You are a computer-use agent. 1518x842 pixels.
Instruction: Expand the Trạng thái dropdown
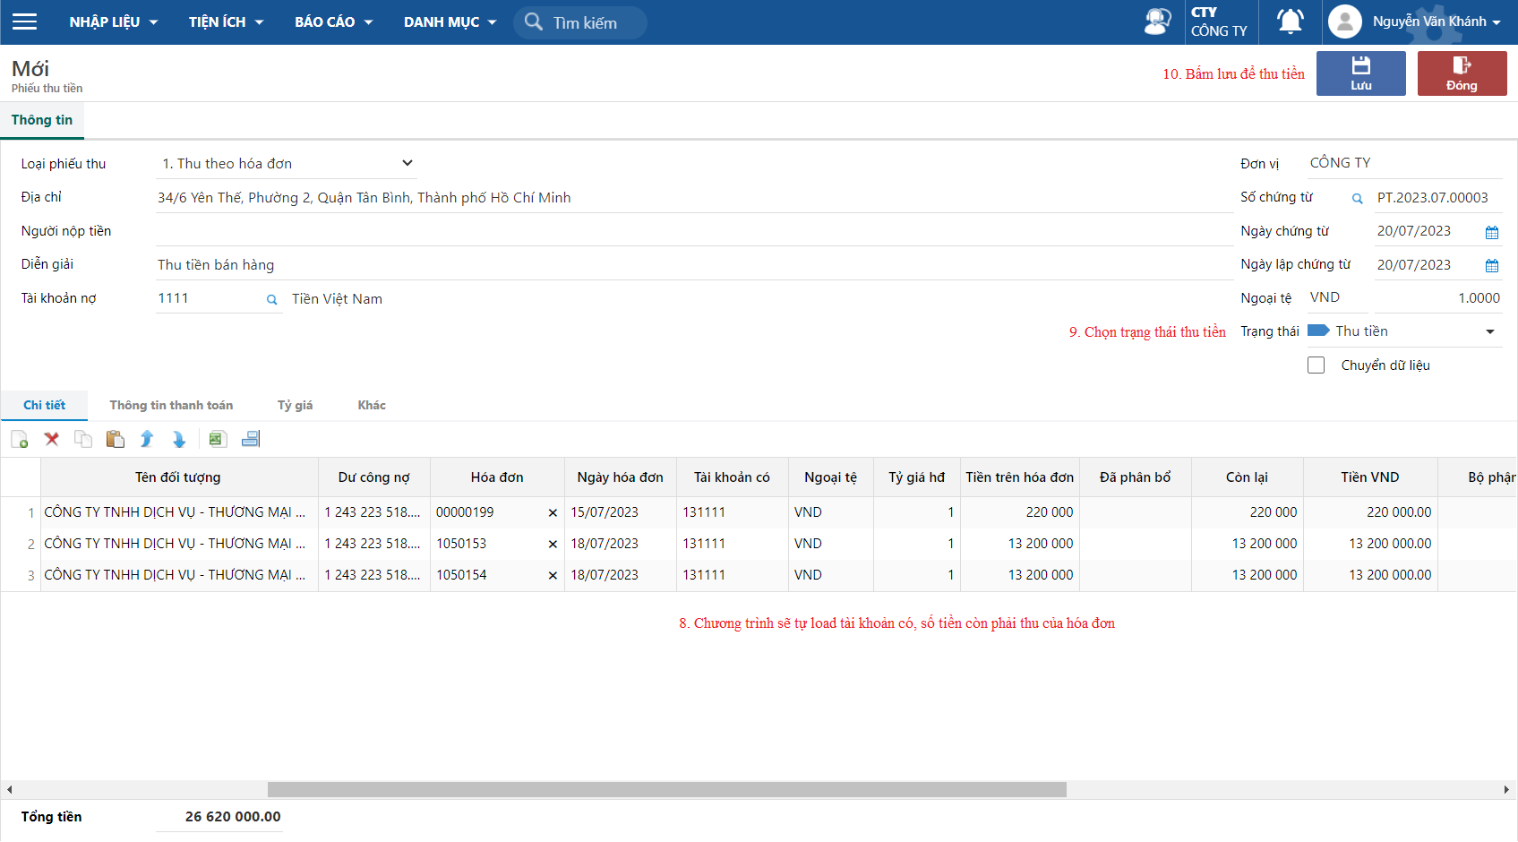pyautogui.click(x=1489, y=332)
